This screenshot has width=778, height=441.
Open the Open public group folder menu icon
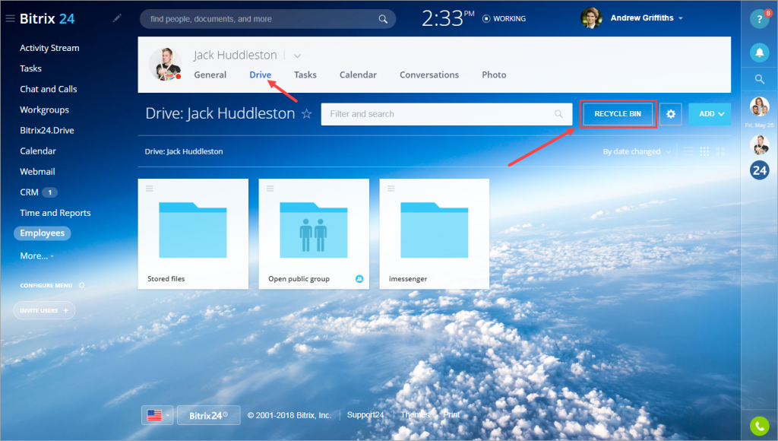[x=270, y=189]
